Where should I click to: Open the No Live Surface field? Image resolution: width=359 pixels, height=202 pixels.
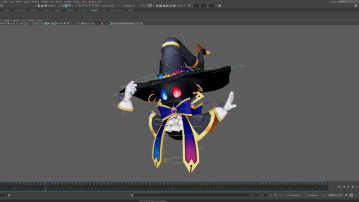pyautogui.click(x=109, y=6)
